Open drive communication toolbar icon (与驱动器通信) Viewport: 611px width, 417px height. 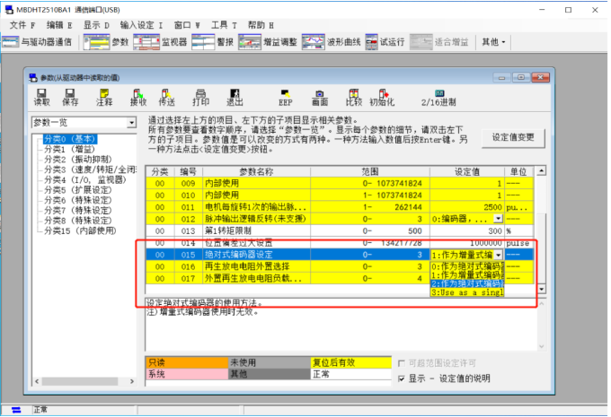10,42
